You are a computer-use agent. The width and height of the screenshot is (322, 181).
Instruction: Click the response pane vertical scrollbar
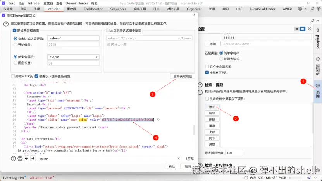pos(194,130)
